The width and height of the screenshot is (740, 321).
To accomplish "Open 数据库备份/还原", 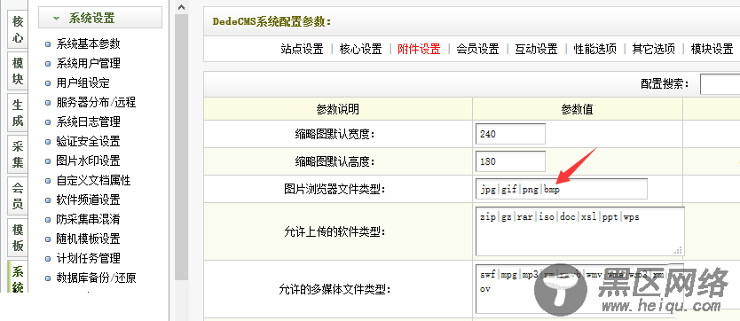I will (97, 278).
